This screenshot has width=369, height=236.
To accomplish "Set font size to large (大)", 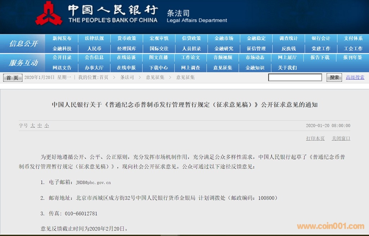I will (x=32, y=126).
